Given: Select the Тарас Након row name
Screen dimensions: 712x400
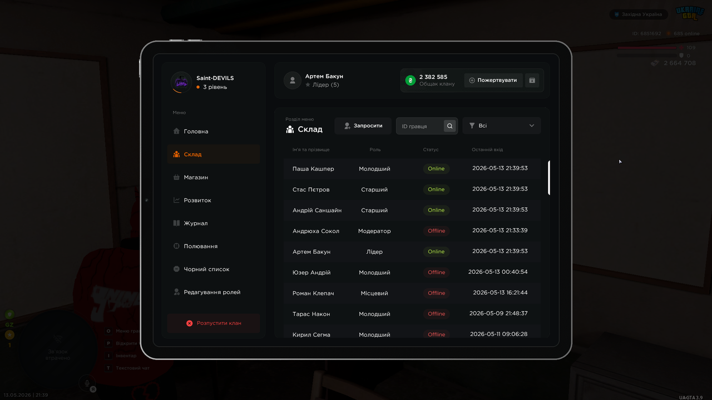Looking at the screenshot, I should tap(311, 314).
